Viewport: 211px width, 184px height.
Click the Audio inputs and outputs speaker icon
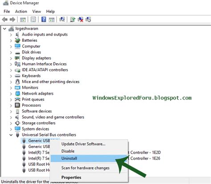17,35
